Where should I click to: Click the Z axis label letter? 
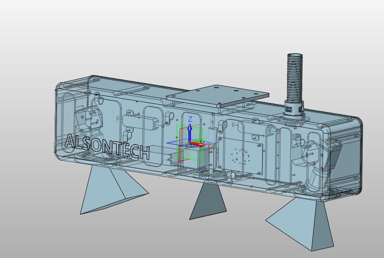tap(190, 120)
